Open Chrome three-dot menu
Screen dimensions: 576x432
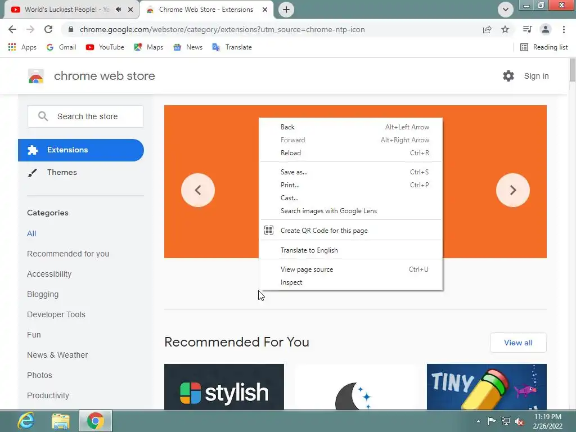click(x=564, y=29)
